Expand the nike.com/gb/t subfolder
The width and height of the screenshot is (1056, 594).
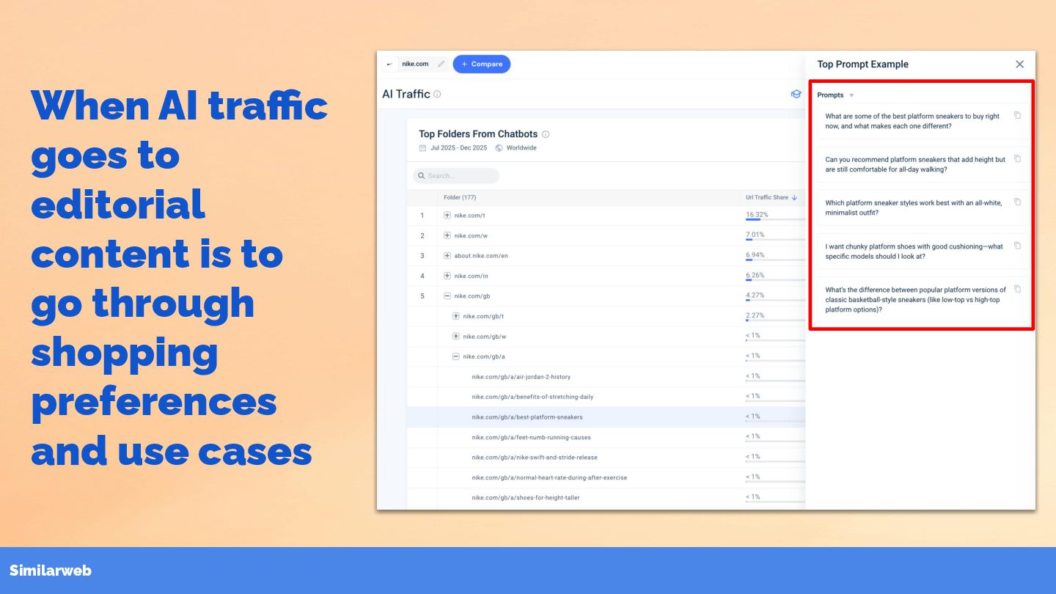pyautogui.click(x=456, y=316)
